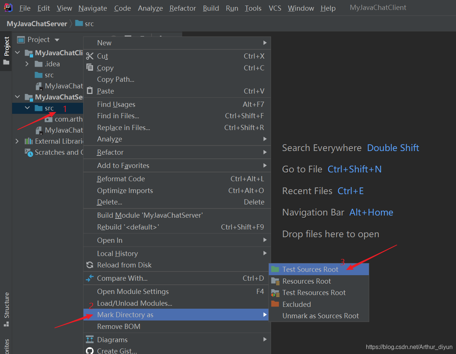Screen dimensions: 456x354
Task: Click the Cut scissors icon
Action: point(90,56)
